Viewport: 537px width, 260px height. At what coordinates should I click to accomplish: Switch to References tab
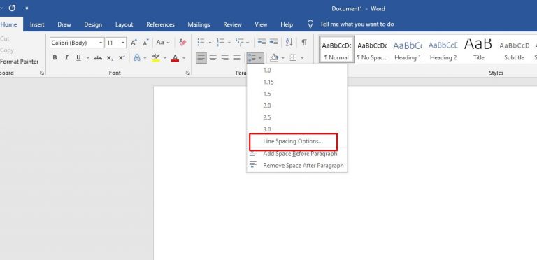click(x=160, y=24)
